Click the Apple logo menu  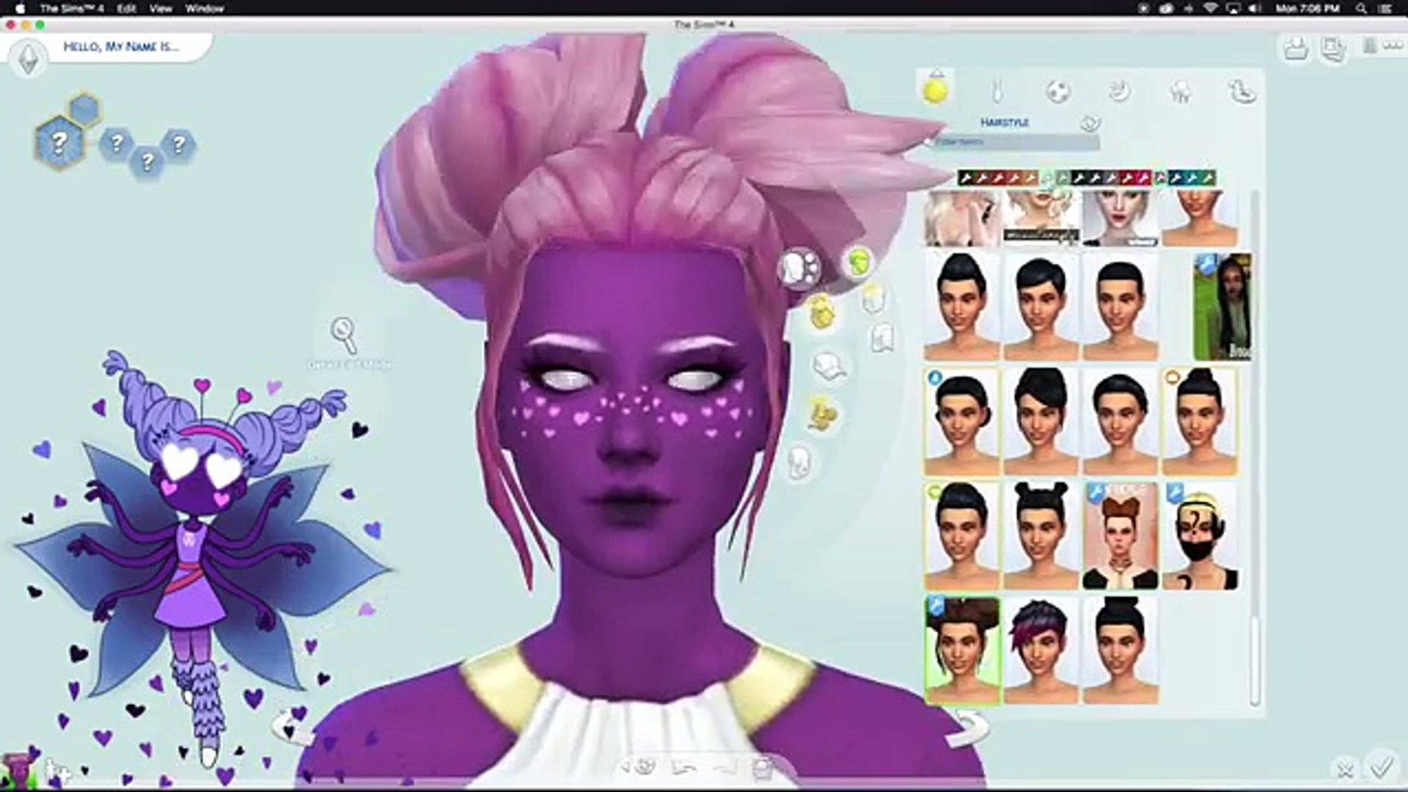19,8
